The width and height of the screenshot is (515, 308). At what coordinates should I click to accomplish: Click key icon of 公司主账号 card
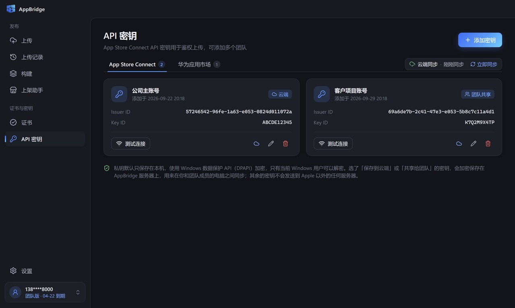coord(119,94)
